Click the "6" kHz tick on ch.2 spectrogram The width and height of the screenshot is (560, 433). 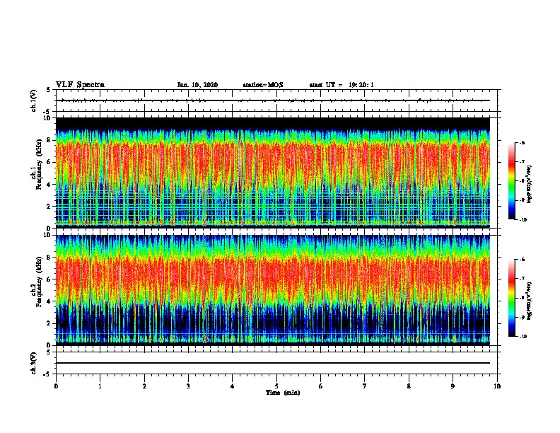(49, 279)
